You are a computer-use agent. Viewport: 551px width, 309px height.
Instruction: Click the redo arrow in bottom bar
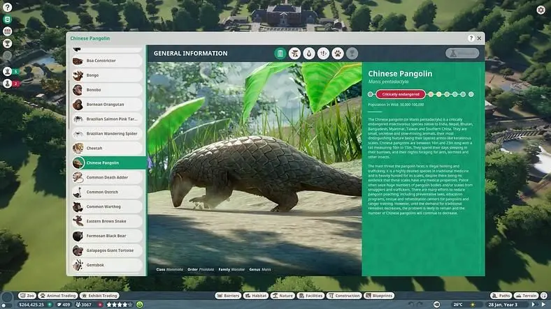tap(420, 304)
